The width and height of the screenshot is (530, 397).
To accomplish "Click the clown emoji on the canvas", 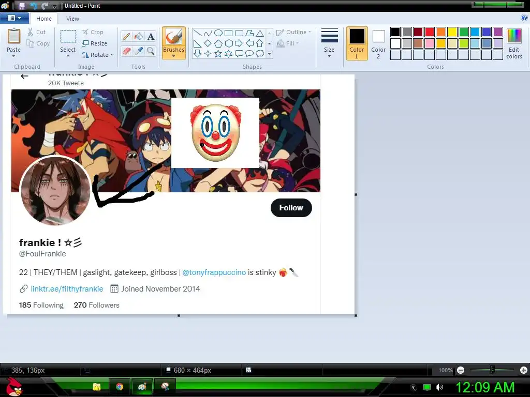I will pyautogui.click(x=216, y=132).
